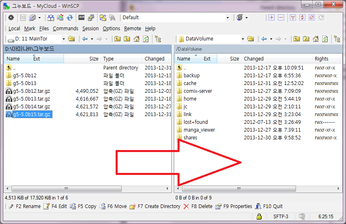Click the lock icon in status bar
The height and width of the screenshot is (224, 346).
[259, 217]
